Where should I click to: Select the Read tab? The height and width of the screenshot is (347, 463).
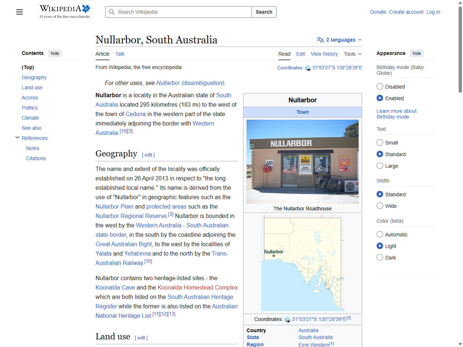pyautogui.click(x=284, y=54)
